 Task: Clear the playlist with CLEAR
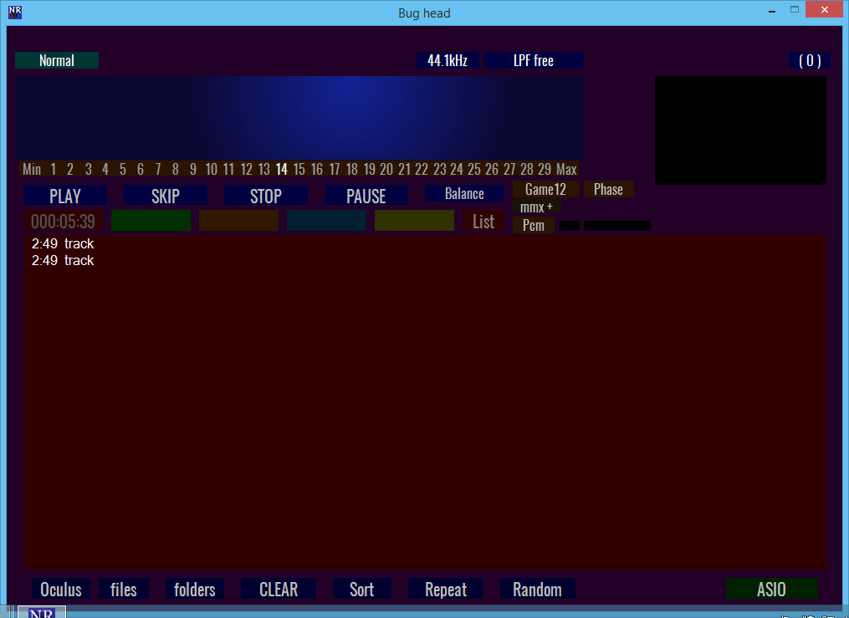pos(279,589)
